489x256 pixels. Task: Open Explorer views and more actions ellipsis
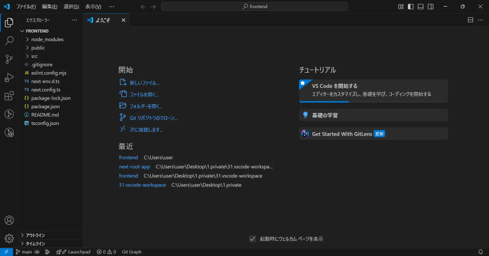74,20
